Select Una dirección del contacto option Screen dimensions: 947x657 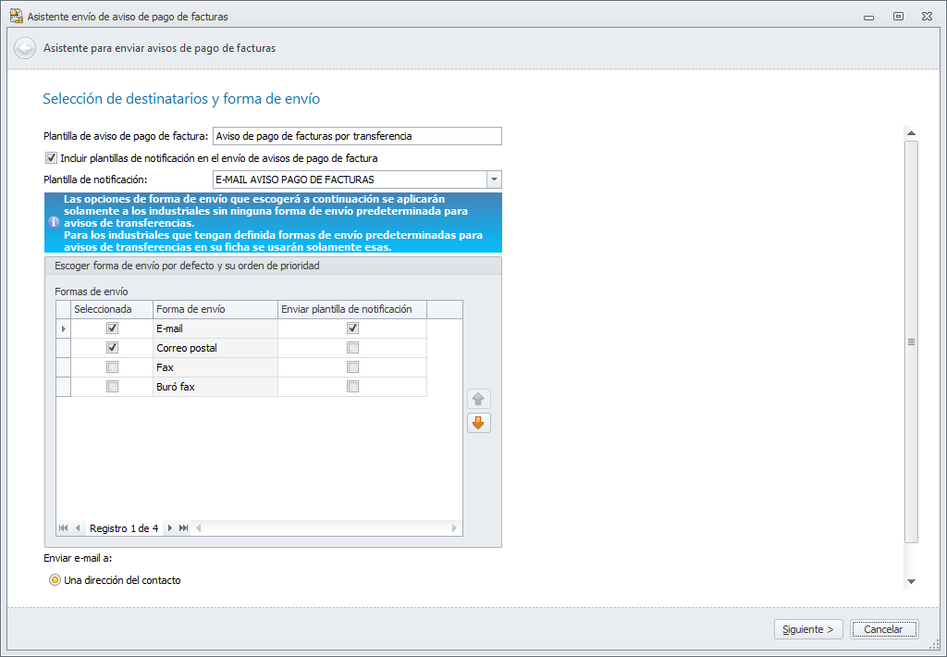(x=55, y=580)
